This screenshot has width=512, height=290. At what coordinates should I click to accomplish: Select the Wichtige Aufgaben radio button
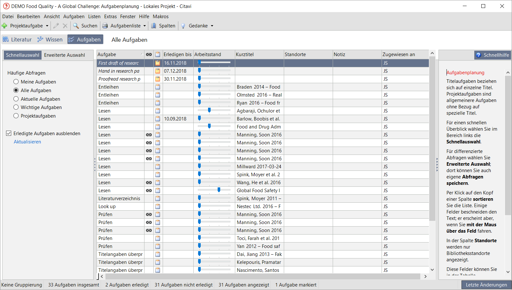click(x=16, y=107)
